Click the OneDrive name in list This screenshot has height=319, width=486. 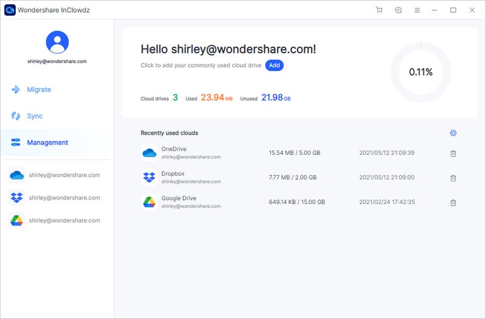point(174,149)
